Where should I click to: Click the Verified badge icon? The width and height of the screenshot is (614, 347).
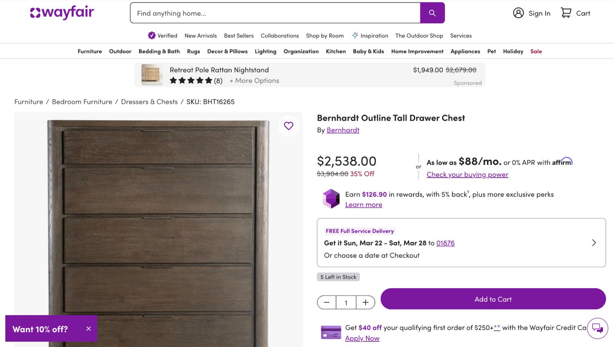point(152,36)
